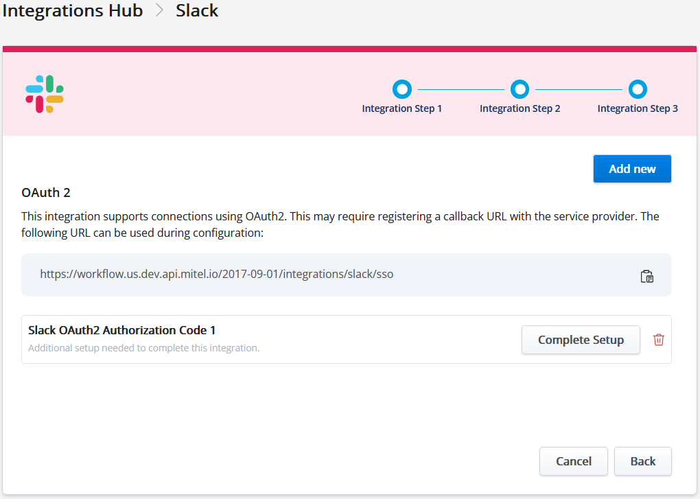Click the 'Integration Step 2' label
Screen dimensions: 700x499
click(520, 108)
